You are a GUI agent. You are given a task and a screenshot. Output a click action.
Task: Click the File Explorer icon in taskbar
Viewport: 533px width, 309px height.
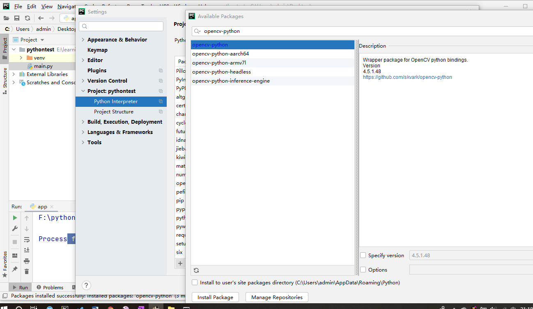(171, 307)
